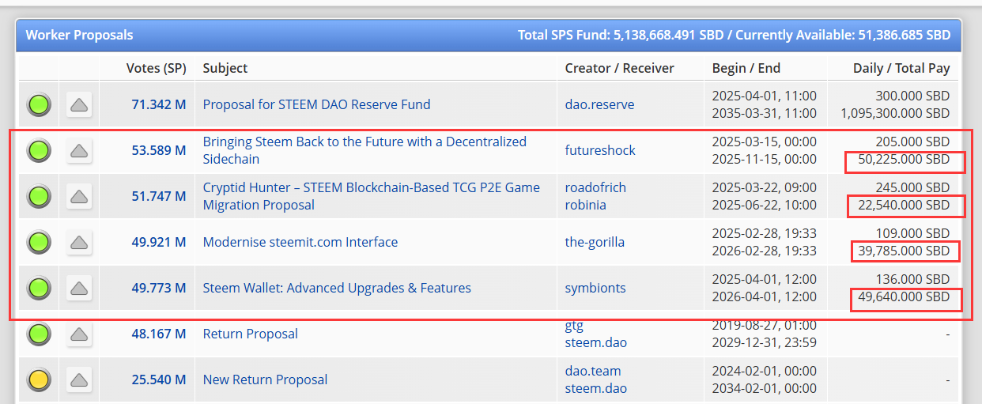Vote for Modernise steemit.com Interface proposal
The image size is (982, 404).
tap(79, 242)
